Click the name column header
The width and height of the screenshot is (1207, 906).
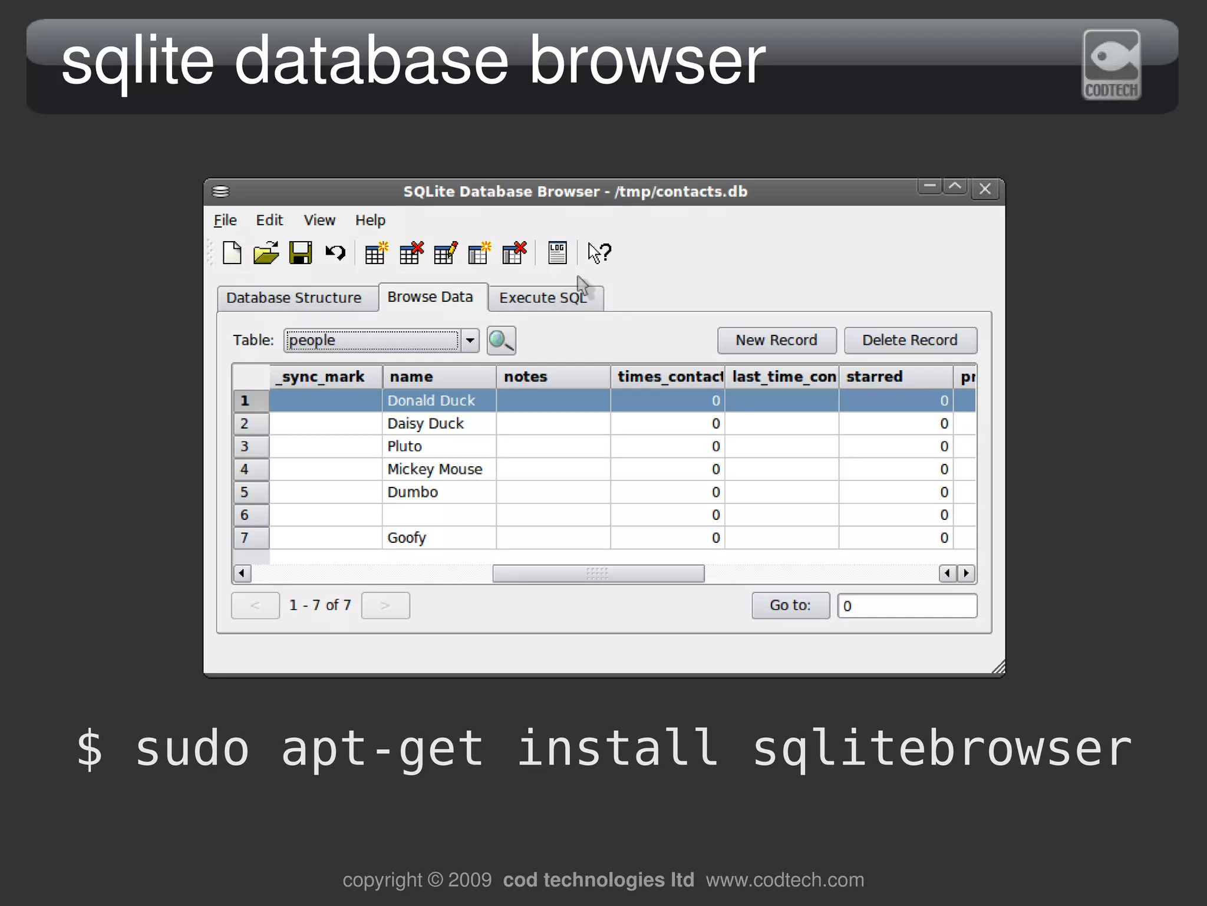pyautogui.click(x=439, y=377)
